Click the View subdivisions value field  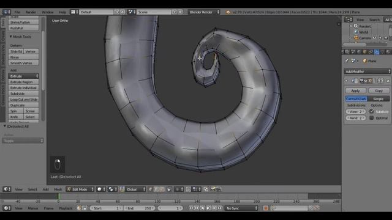point(355,111)
